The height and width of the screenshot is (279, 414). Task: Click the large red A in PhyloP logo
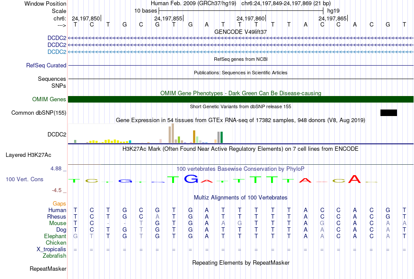tap(355, 179)
